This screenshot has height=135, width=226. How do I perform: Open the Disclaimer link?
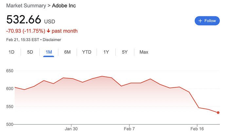coord(52,40)
